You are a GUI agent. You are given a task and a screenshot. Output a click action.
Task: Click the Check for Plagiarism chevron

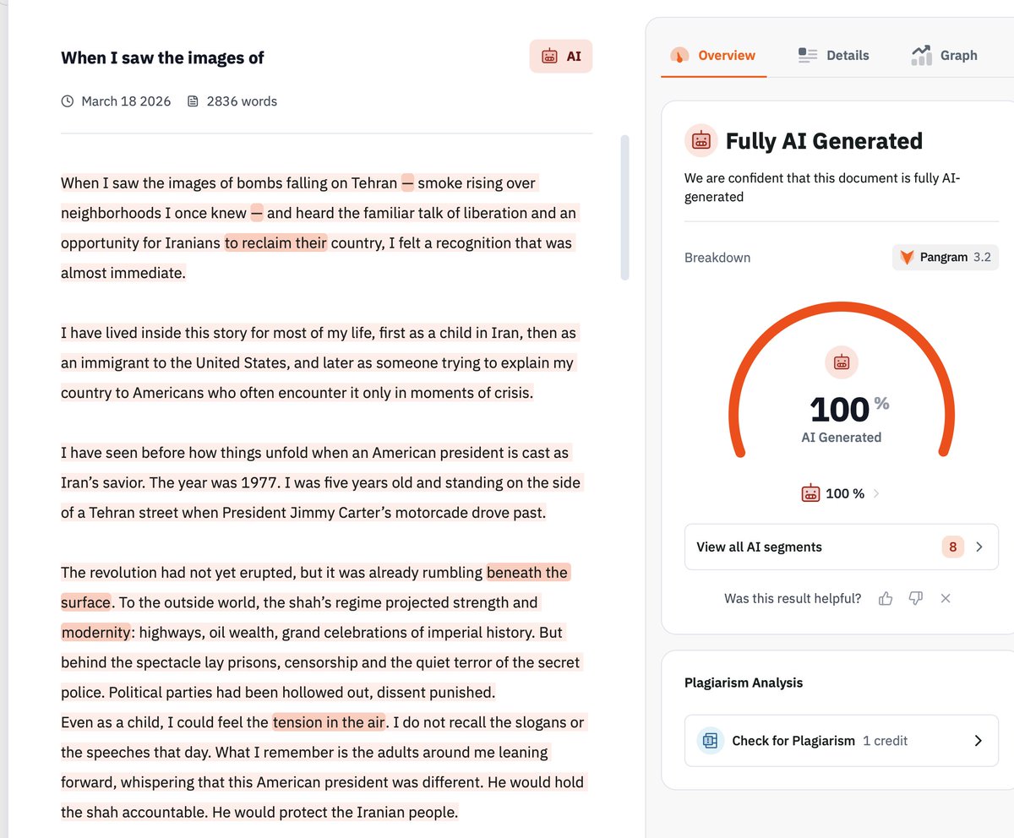[979, 741]
